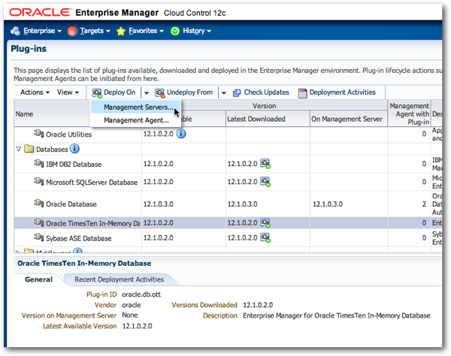Click plug-in icon beside Sybase ASE Database
Screen dimensions: 451x356
click(x=39, y=237)
